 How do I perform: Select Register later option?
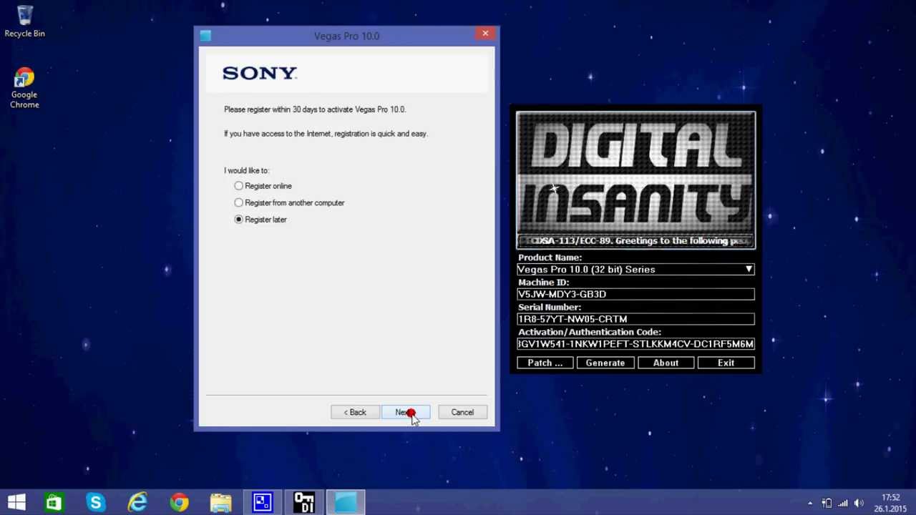click(x=260, y=220)
